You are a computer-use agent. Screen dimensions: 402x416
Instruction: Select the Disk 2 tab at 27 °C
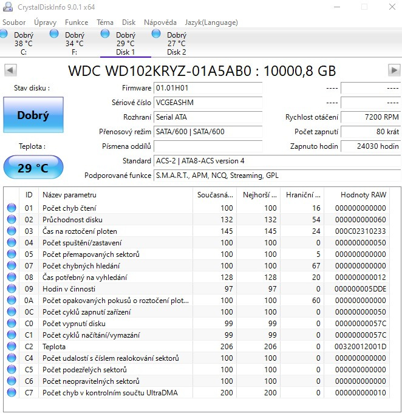pyautogui.click(x=176, y=43)
